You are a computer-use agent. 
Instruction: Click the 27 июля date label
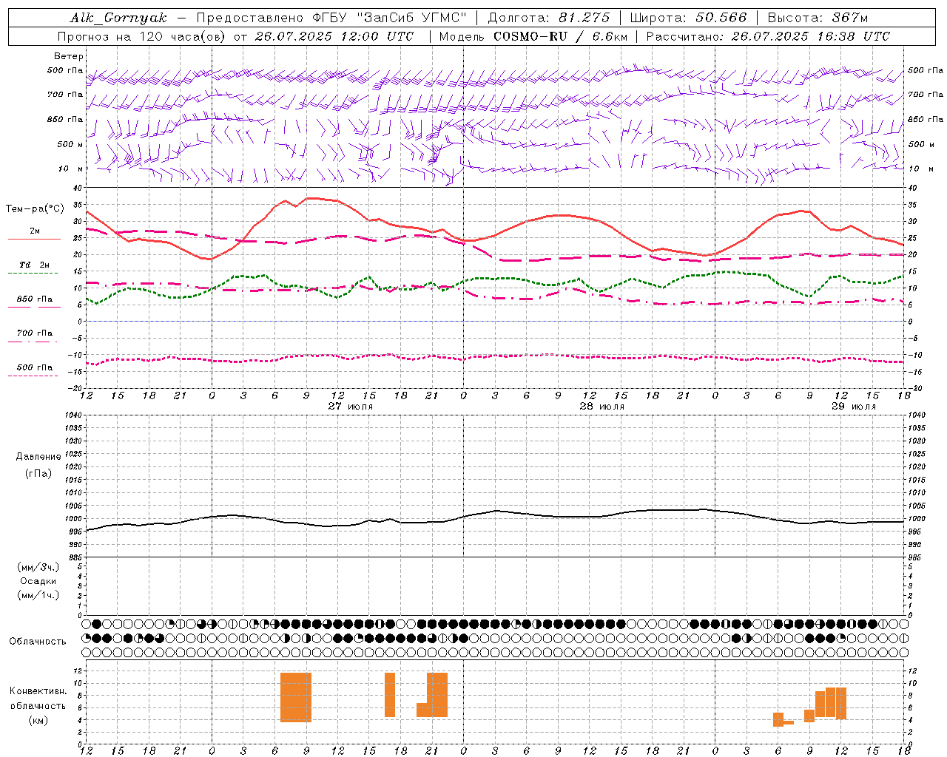351,407
